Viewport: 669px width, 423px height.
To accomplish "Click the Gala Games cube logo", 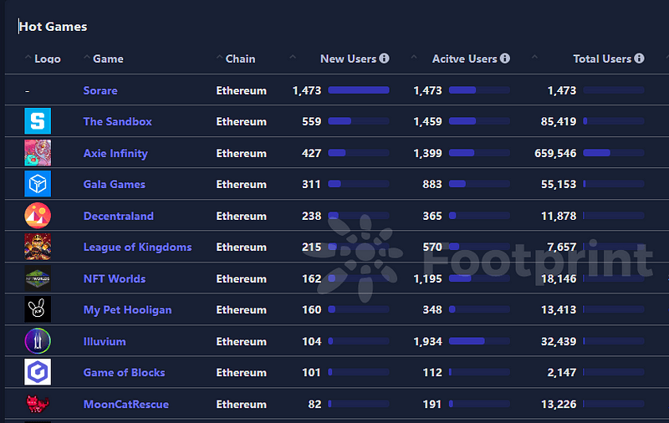I will coord(38,184).
